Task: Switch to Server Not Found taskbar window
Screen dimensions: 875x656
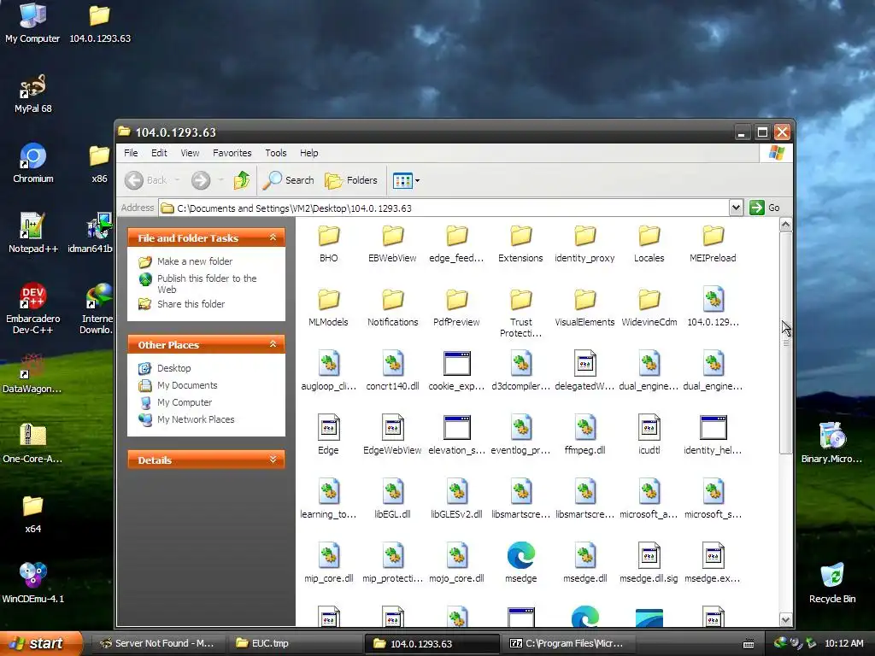Action: [158, 643]
